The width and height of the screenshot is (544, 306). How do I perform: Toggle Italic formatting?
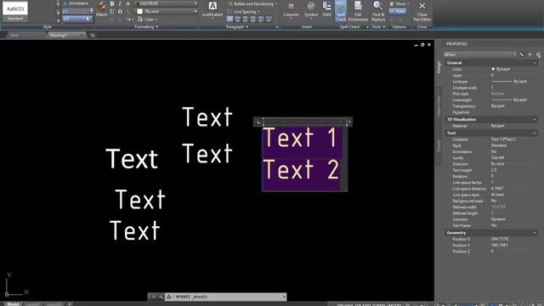click(x=120, y=3)
